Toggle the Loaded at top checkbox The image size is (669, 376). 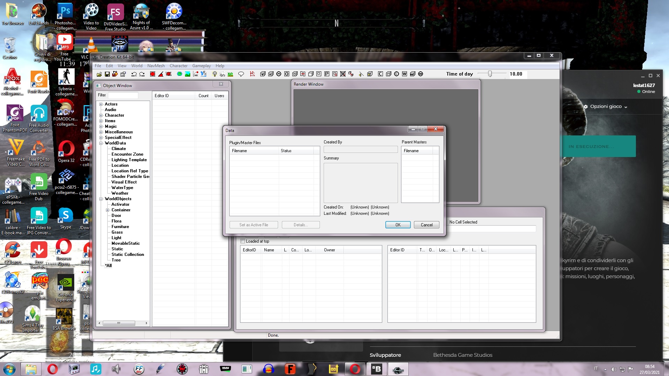pos(243,241)
